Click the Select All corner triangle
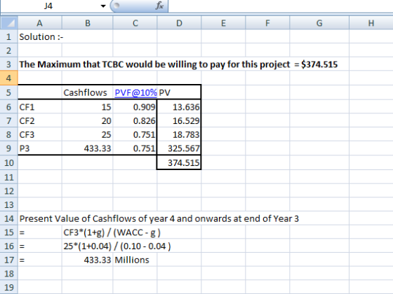The height and width of the screenshot is (294, 393). (9, 23)
